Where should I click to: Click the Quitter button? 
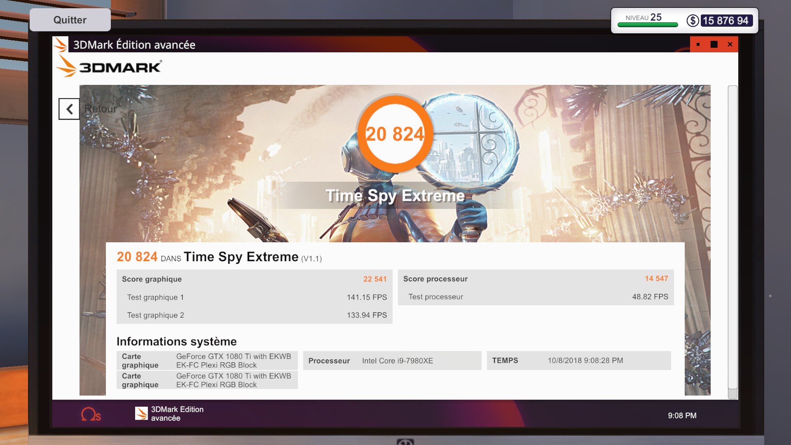click(x=70, y=20)
